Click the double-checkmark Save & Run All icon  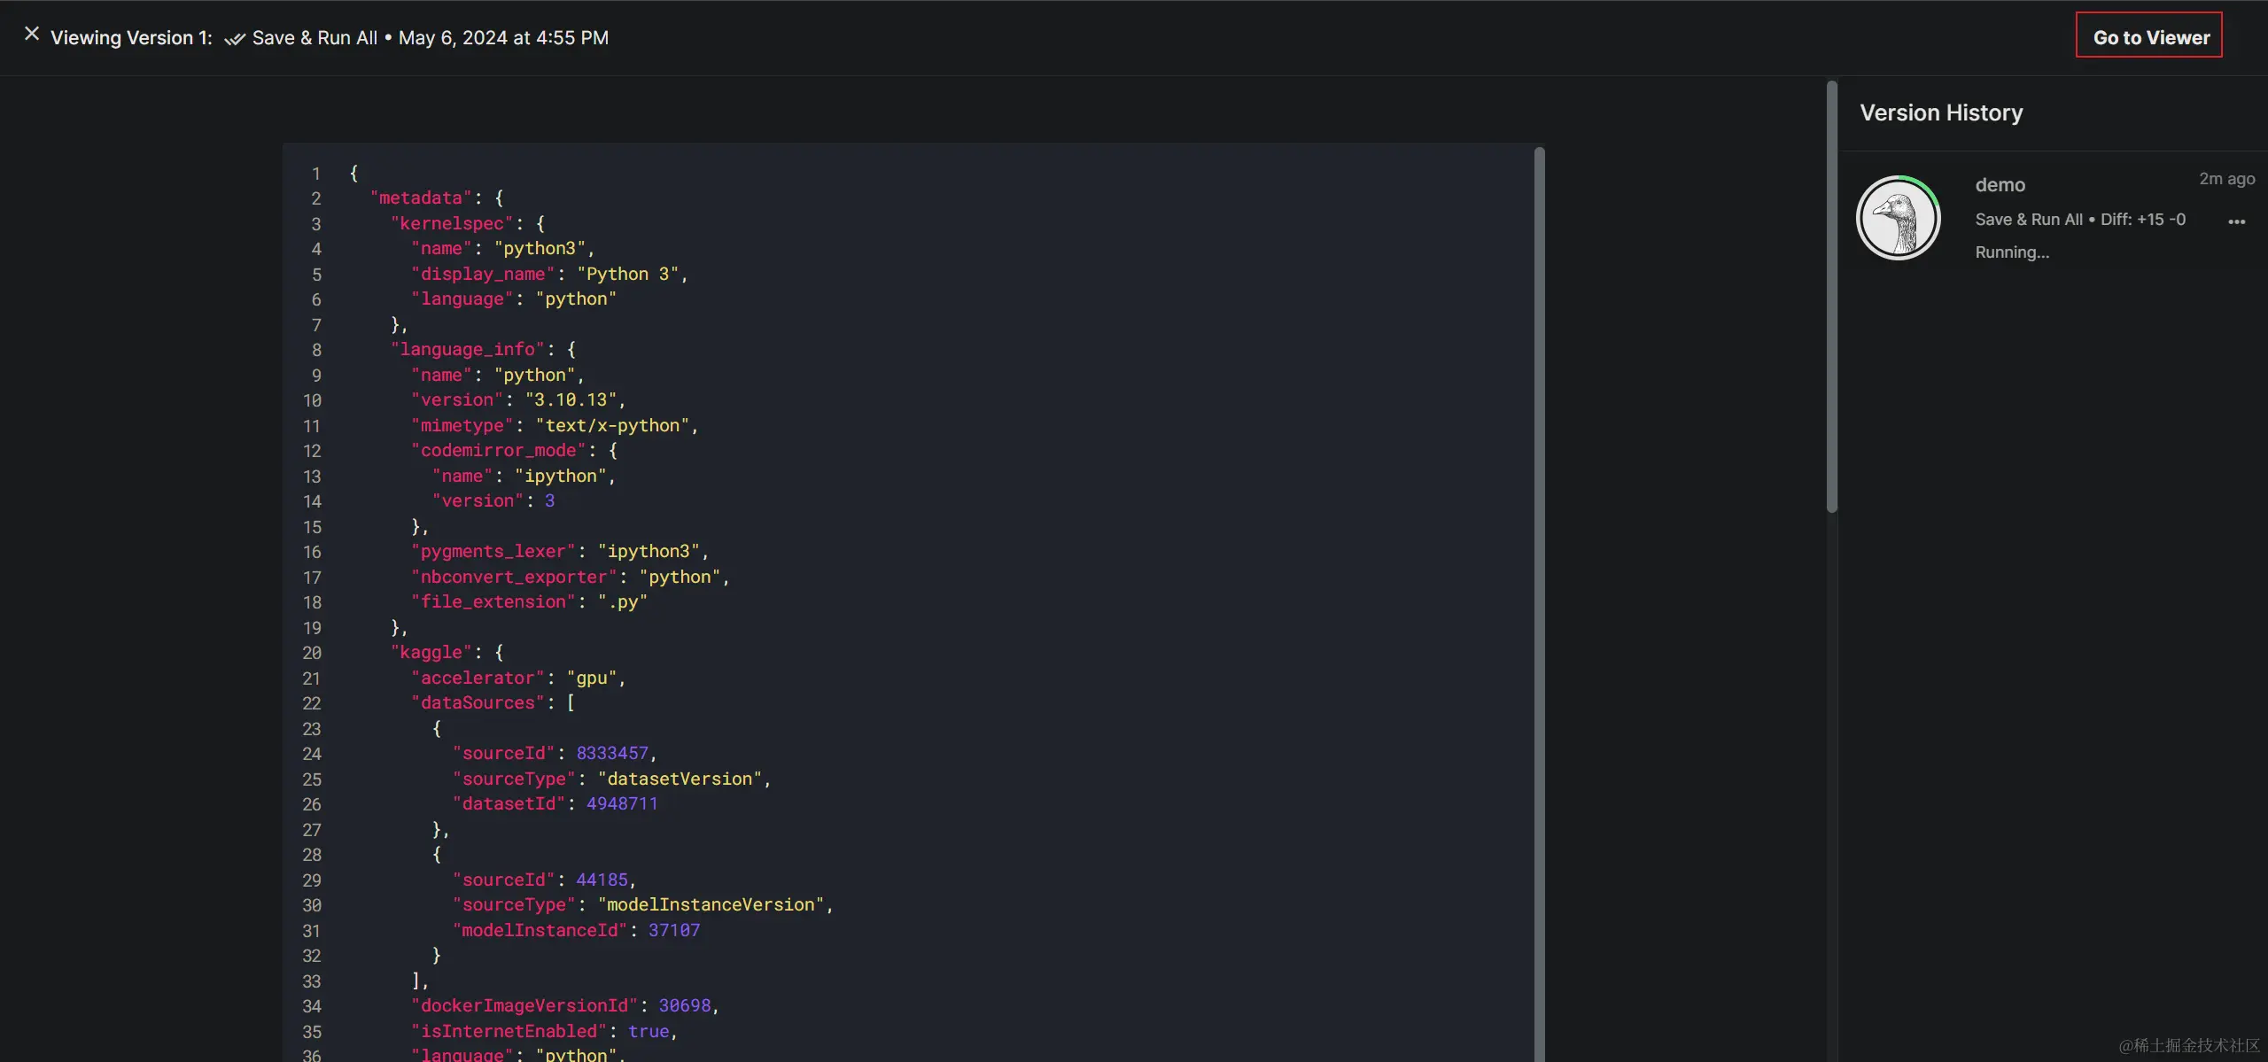click(x=234, y=39)
